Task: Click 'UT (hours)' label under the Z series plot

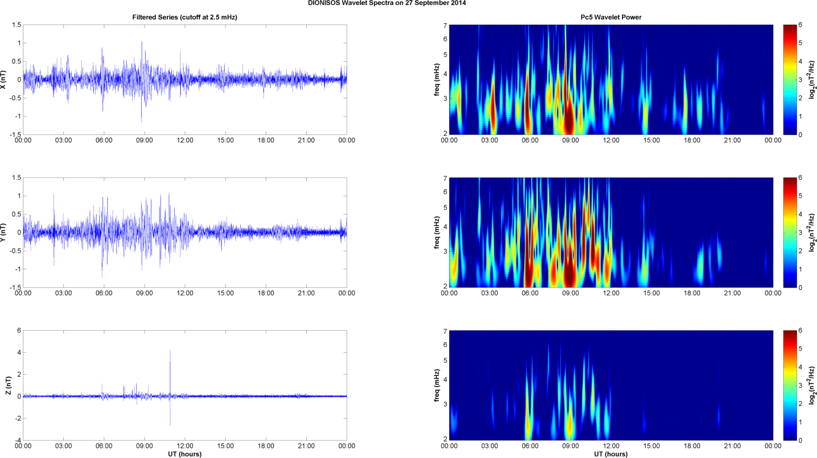Action: coord(185,454)
